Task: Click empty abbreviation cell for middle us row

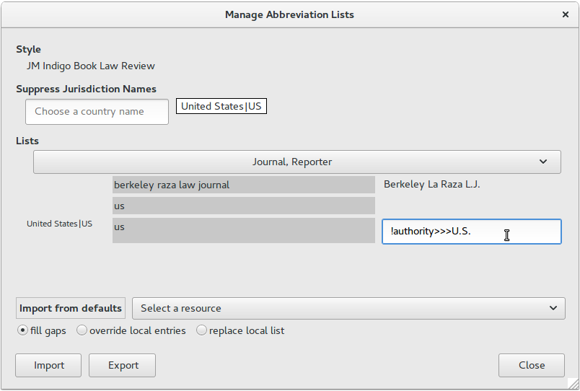Action: coord(472,206)
